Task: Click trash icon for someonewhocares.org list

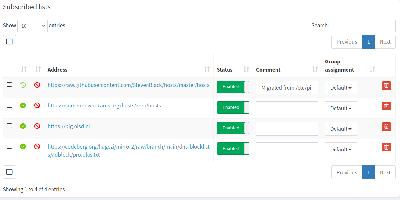Action: click(386, 106)
